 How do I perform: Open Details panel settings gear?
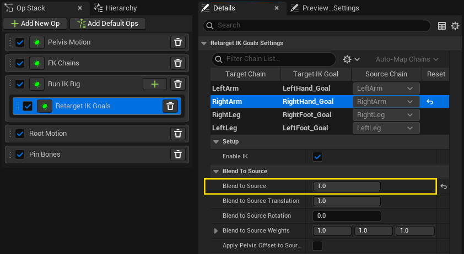[455, 26]
